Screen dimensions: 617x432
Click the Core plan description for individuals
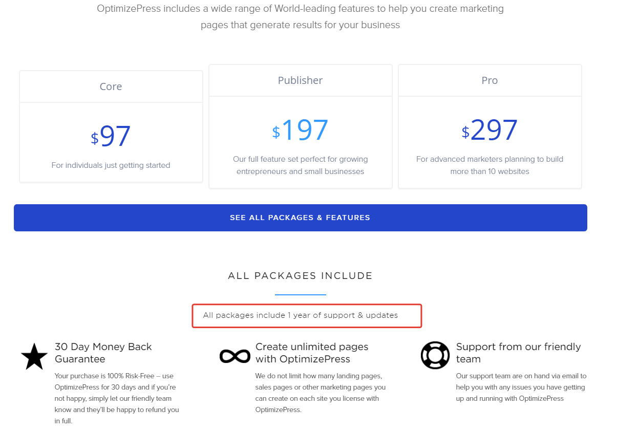111,165
